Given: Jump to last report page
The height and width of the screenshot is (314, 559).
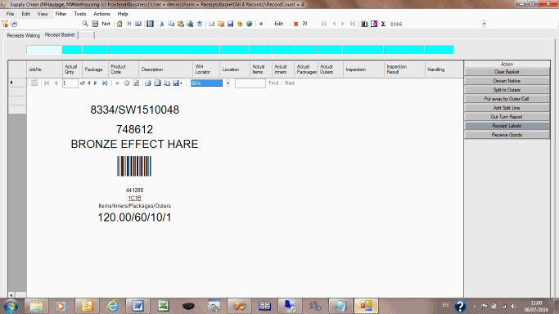Looking at the screenshot, I should [105, 83].
